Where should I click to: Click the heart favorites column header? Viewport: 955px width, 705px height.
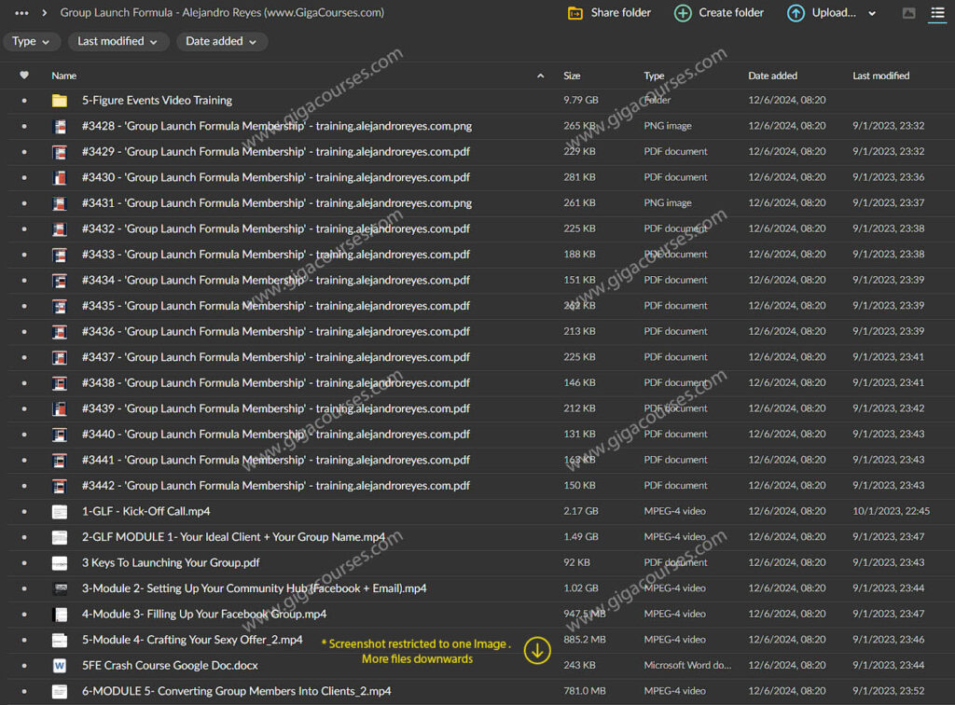pos(24,76)
